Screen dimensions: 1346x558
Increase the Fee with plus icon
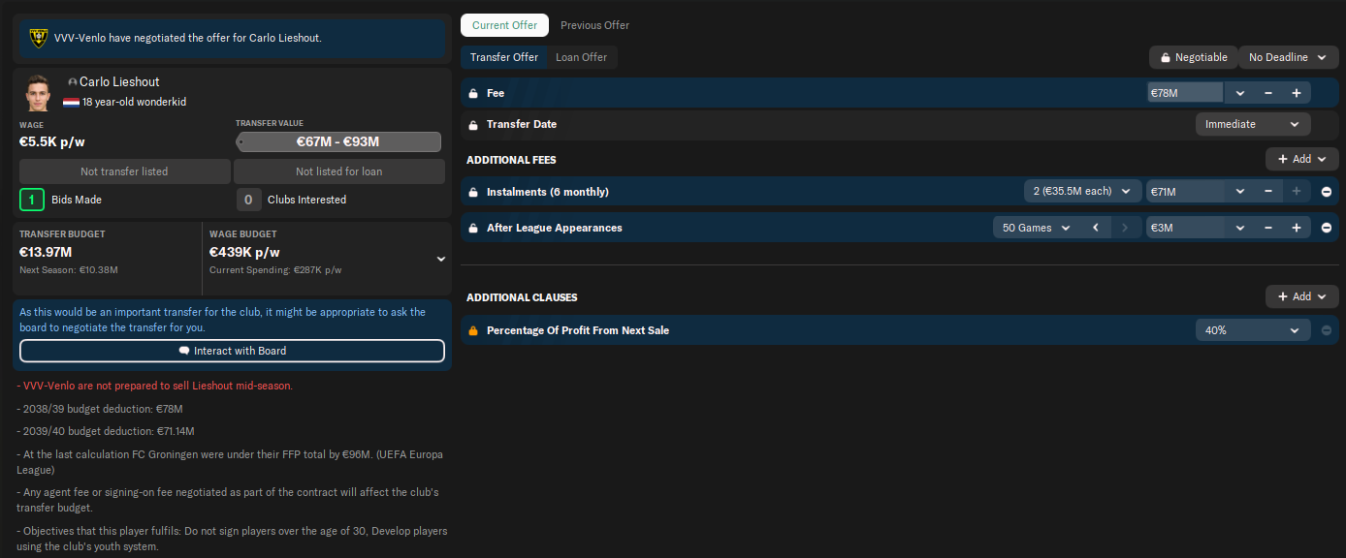coord(1297,93)
